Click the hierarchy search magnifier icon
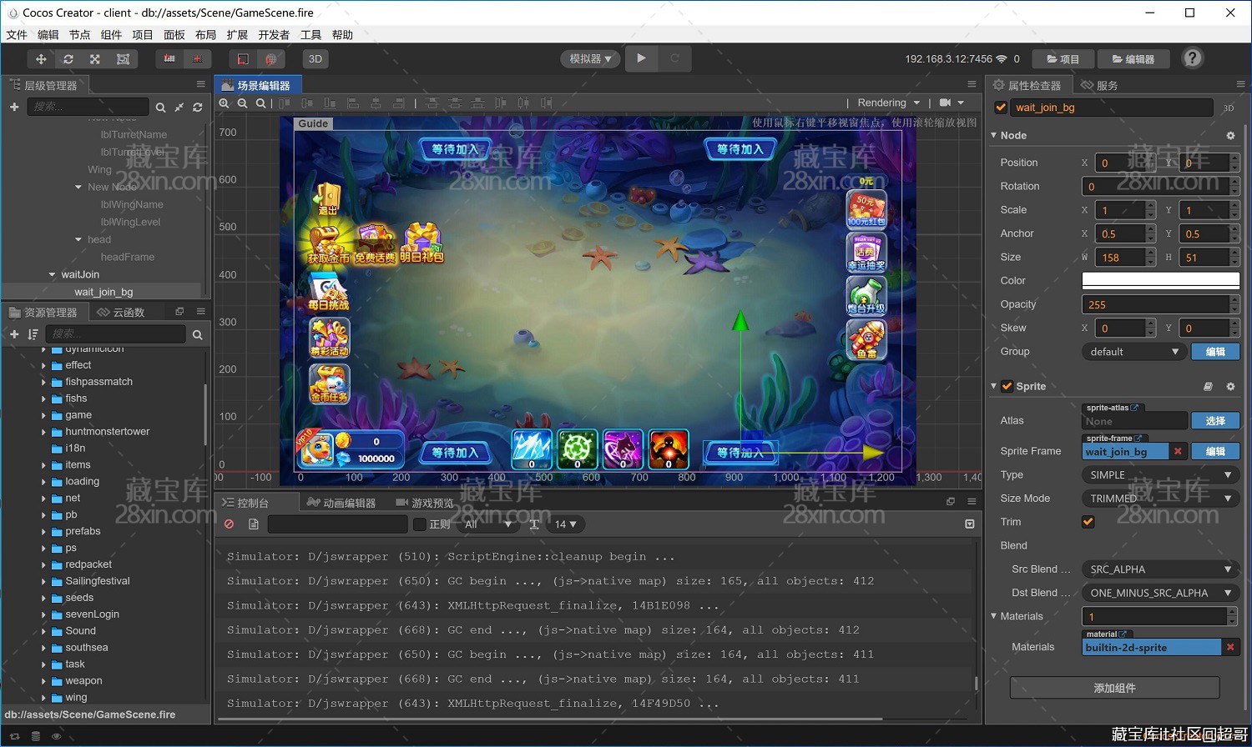 160,108
